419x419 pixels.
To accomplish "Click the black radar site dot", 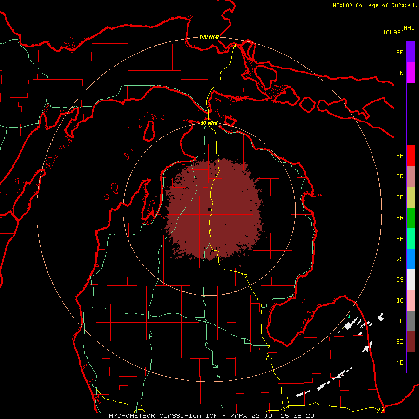I will coord(209,209).
